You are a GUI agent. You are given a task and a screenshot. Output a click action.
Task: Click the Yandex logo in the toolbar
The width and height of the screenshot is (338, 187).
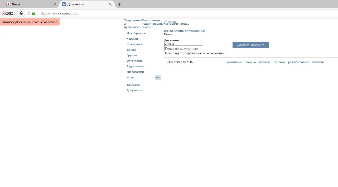click(x=8, y=13)
